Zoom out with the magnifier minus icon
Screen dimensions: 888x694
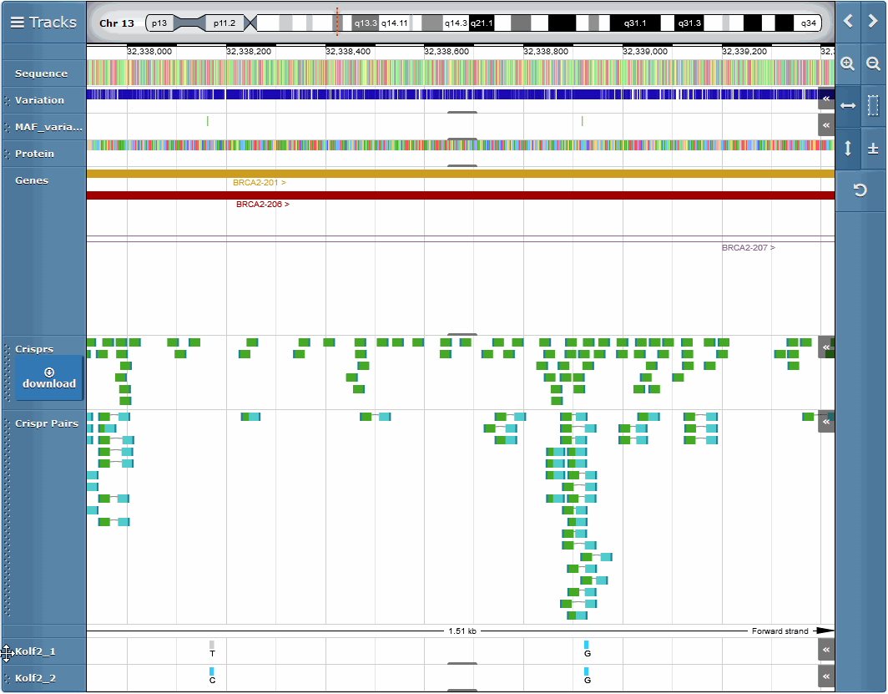click(873, 63)
